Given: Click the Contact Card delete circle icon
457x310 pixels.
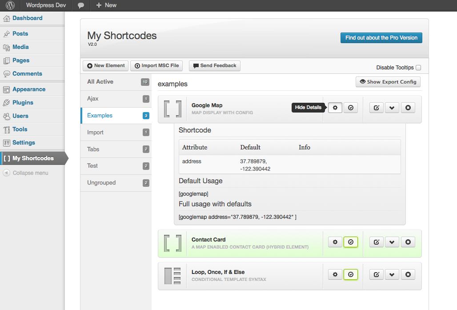Looking at the screenshot, I should click(x=408, y=242).
